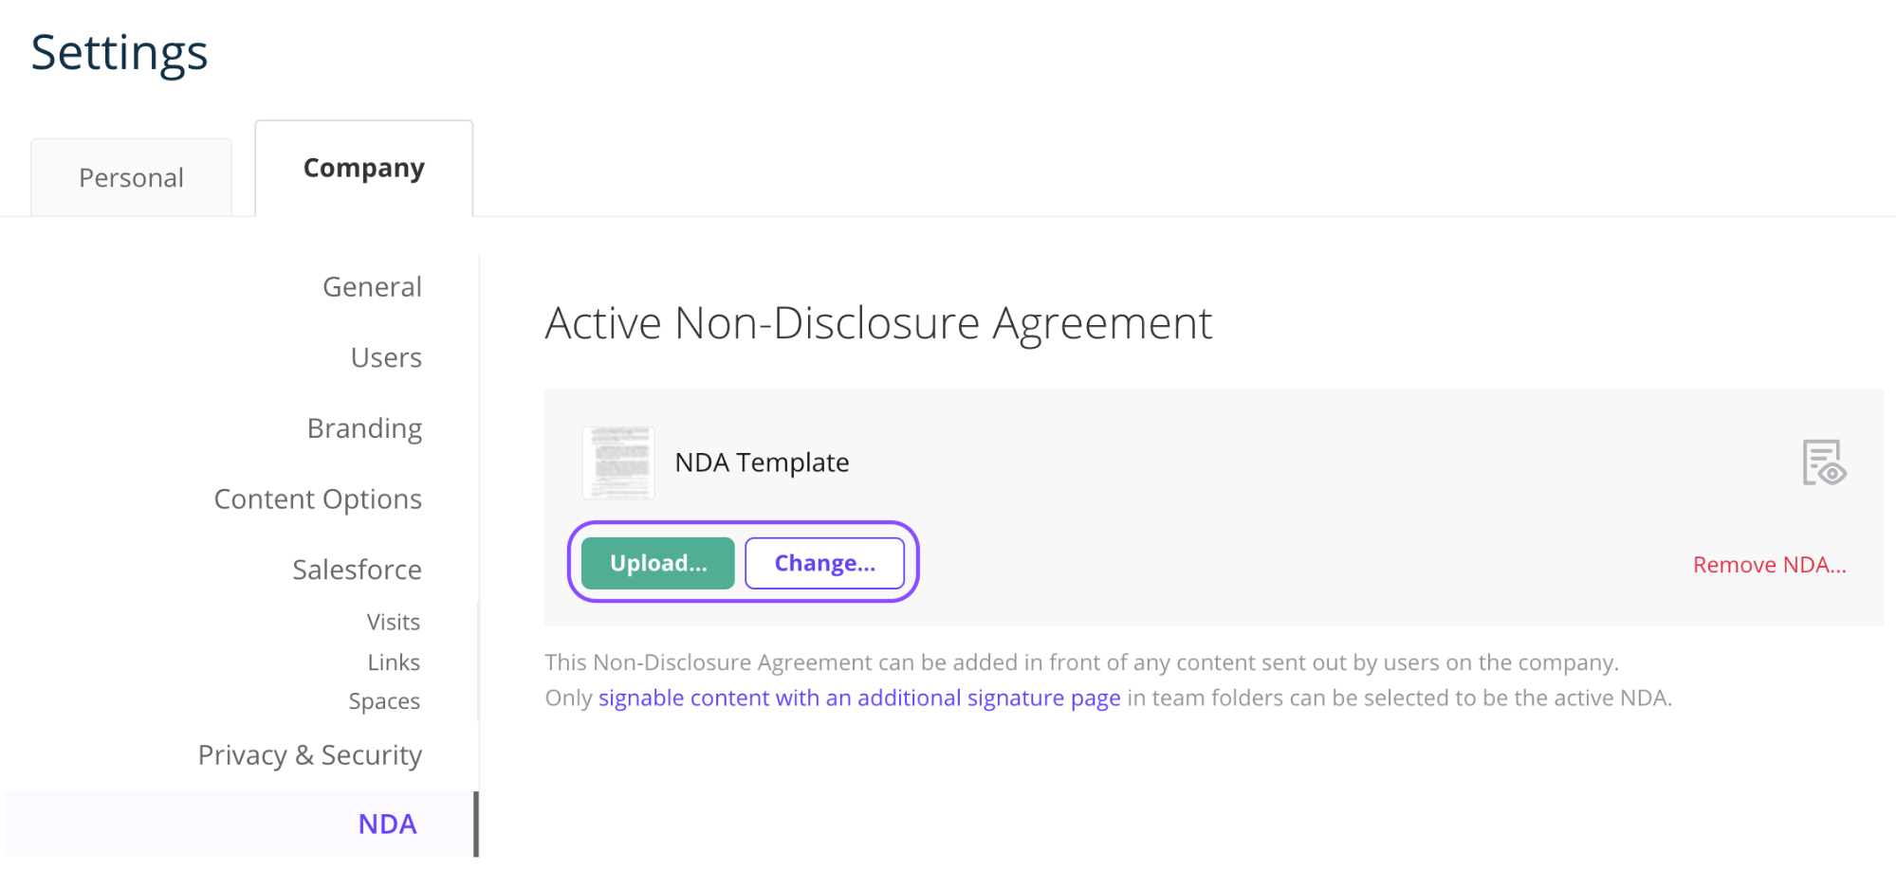This screenshot has width=1896, height=888.
Task: Preview the NDA Template document icon
Action: [1824, 462]
